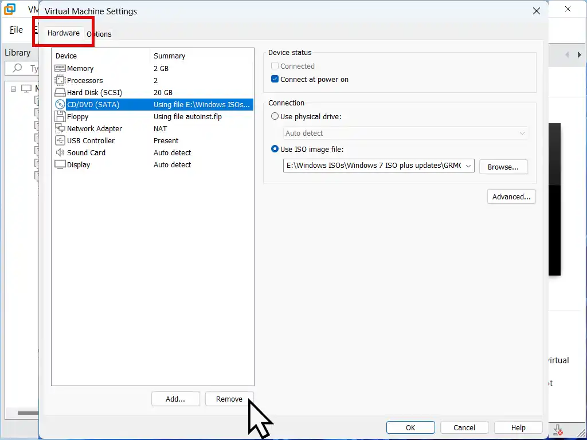The image size is (587, 440).
Task: Click the network status icon in VMware status bar
Action: [x=558, y=430]
